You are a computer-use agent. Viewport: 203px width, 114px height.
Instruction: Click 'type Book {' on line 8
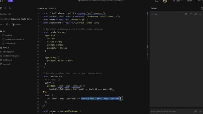click(x=51, y=35)
